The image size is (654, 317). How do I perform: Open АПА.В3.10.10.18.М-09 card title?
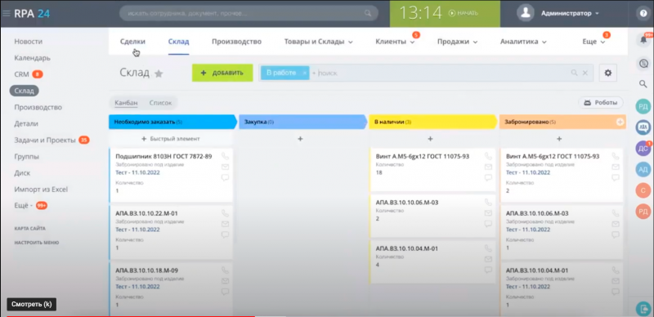pos(147,270)
